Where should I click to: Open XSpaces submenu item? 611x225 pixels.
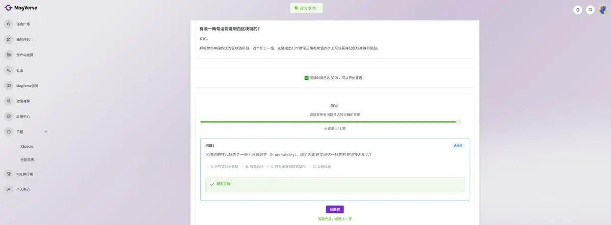click(27, 147)
